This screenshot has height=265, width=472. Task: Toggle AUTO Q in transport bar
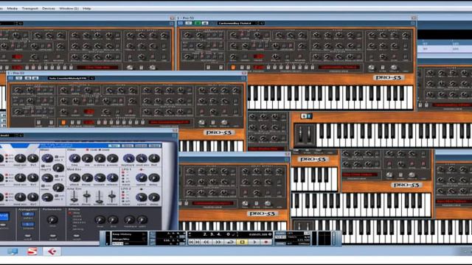click(x=118, y=244)
